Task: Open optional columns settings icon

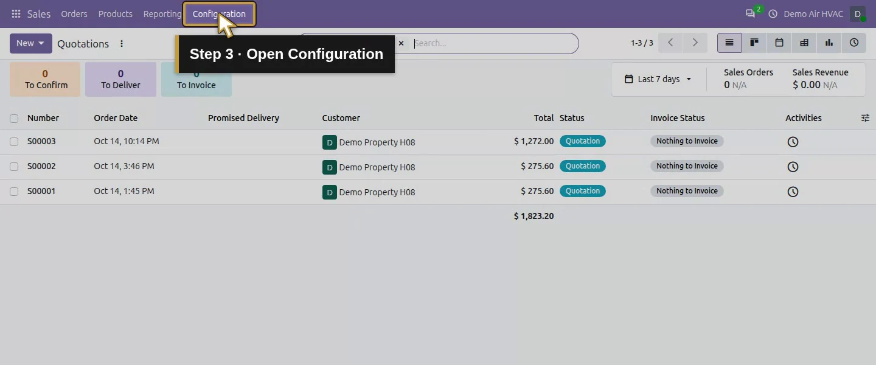Action: click(x=865, y=118)
